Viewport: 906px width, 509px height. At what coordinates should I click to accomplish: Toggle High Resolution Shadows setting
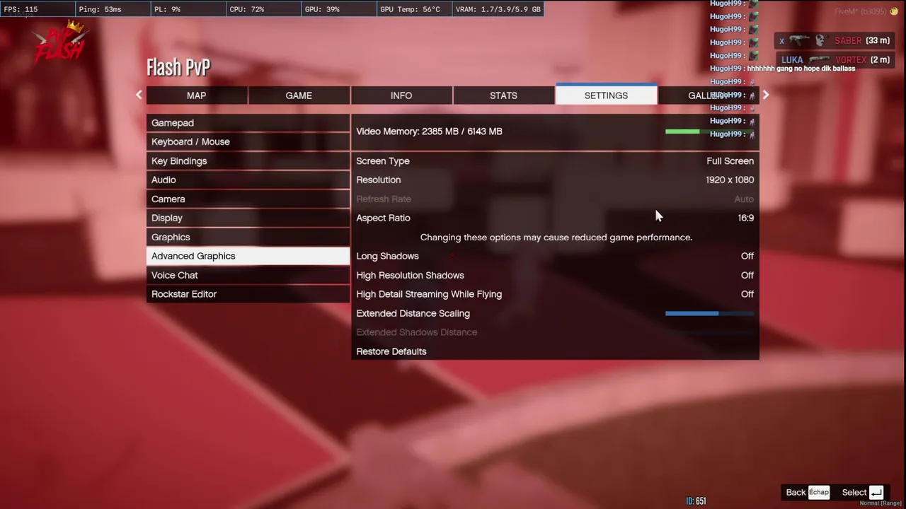[555, 276]
